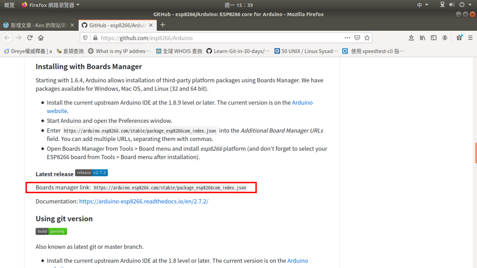Open the Learn-Git-in-30-days bookmark

238,51
